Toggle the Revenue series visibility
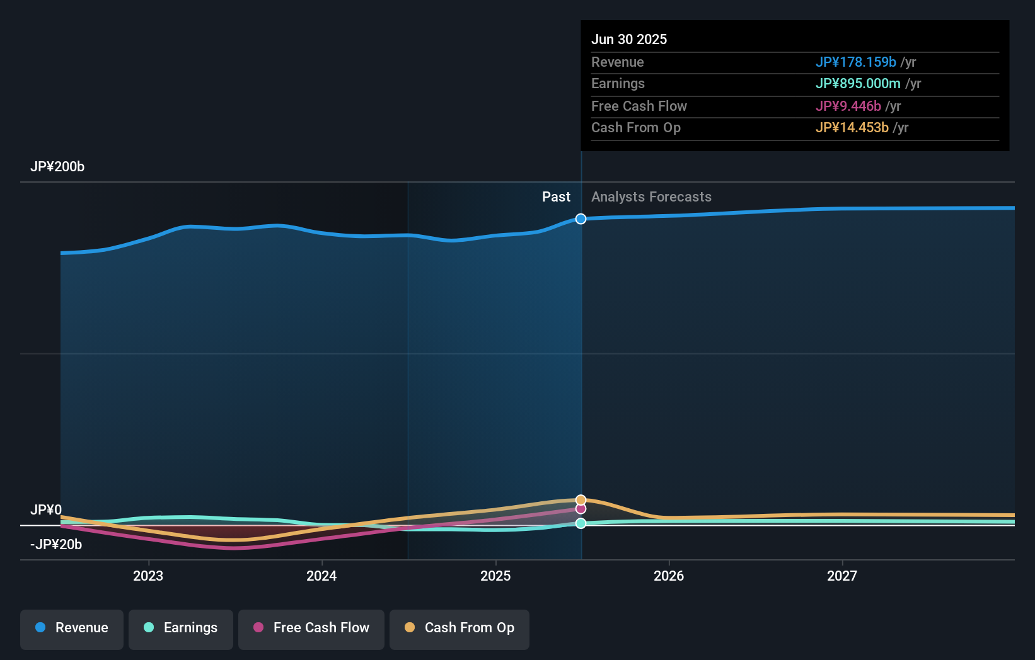 click(71, 628)
